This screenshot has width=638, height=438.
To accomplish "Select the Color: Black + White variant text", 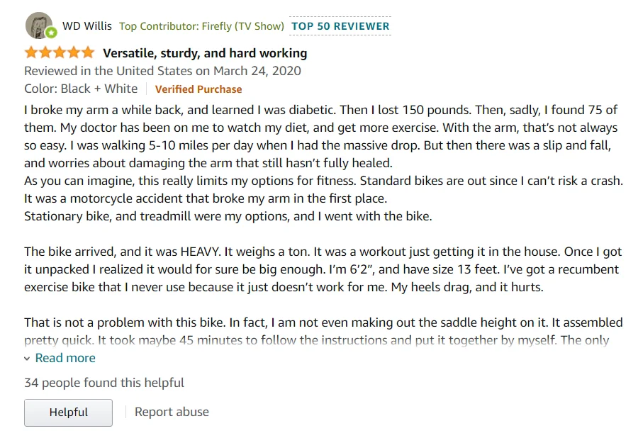I will coord(81,89).
